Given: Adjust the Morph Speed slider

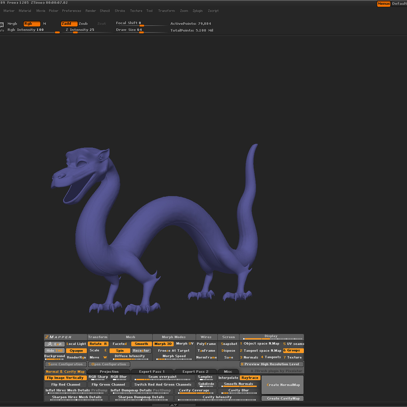Looking at the screenshot, I should [x=174, y=357].
